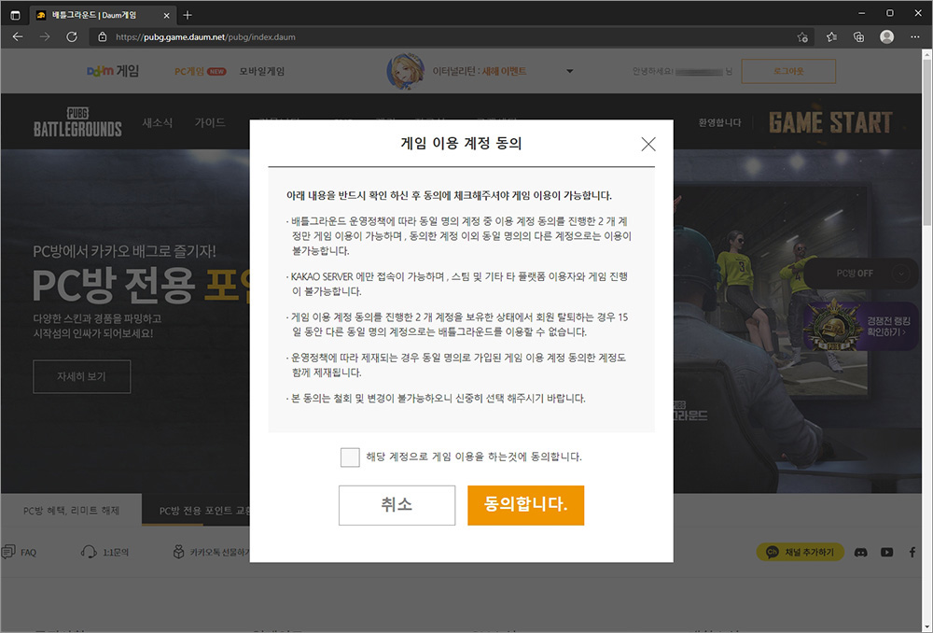Open 이터널리턴 새해 이벤트 link
This screenshot has height=633, width=933.
pos(480,72)
